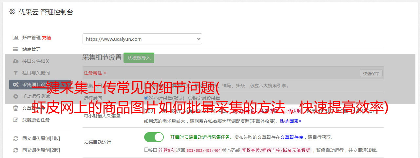Click the bar chart icon for 账户管理

[x=15, y=38]
